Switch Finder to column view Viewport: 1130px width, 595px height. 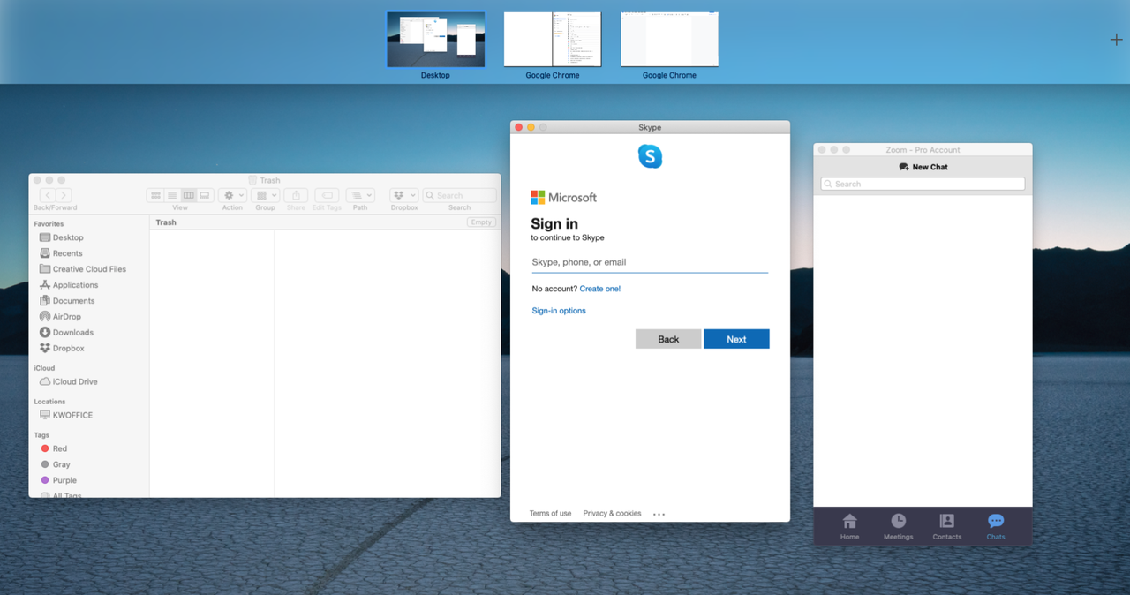pyautogui.click(x=188, y=195)
